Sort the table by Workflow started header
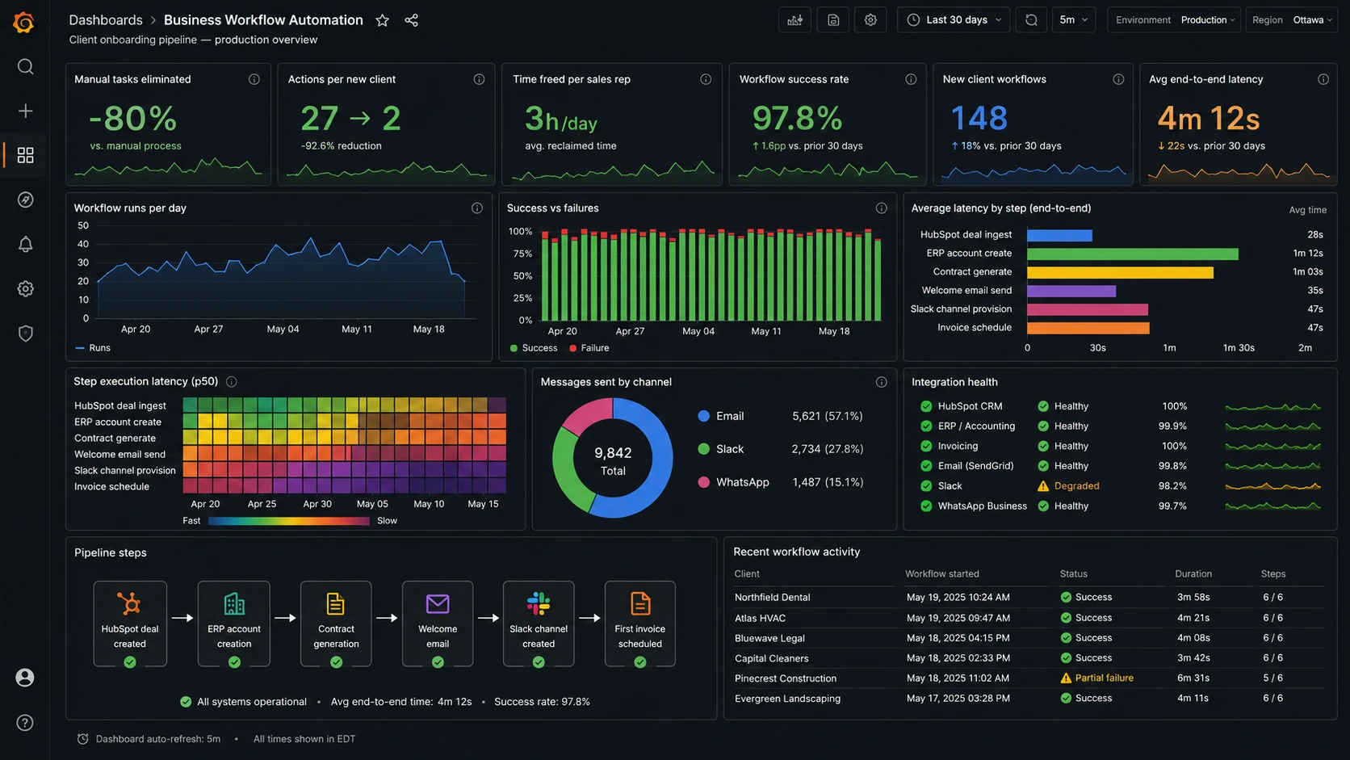Viewport: 1350px width, 760px height. (942, 574)
